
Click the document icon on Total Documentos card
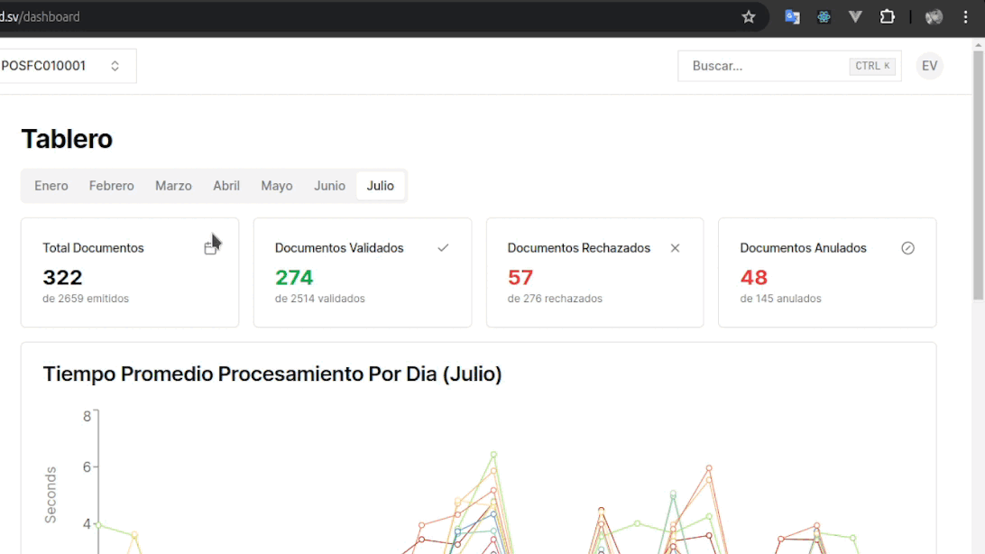tap(211, 246)
